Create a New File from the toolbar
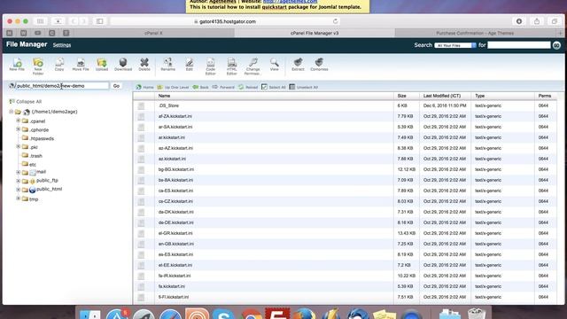This screenshot has height=319, width=567. 17,65
